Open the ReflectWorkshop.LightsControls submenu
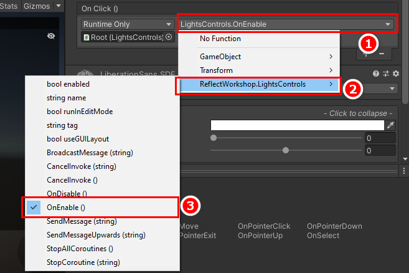409x273 pixels. point(259,84)
